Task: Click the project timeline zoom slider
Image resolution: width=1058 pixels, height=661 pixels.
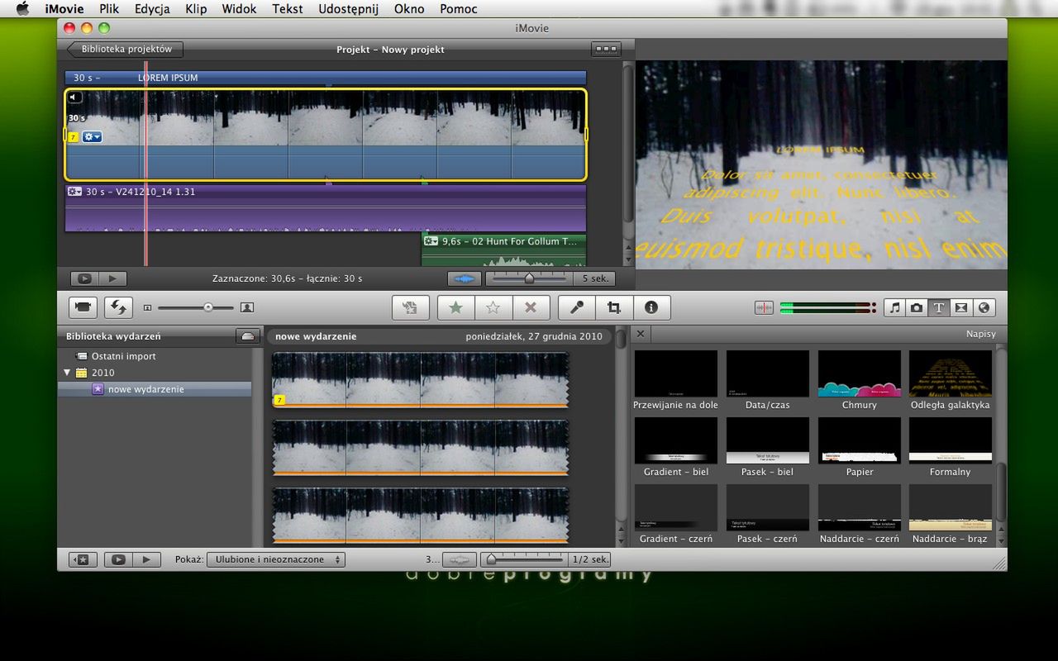Action: click(528, 279)
